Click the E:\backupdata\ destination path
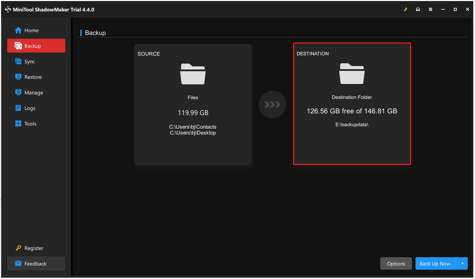This screenshot has height=279, width=475. click(352, 124)
